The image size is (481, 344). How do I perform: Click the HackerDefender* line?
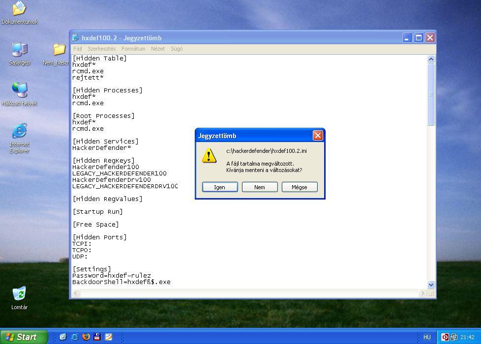[101, 148]
